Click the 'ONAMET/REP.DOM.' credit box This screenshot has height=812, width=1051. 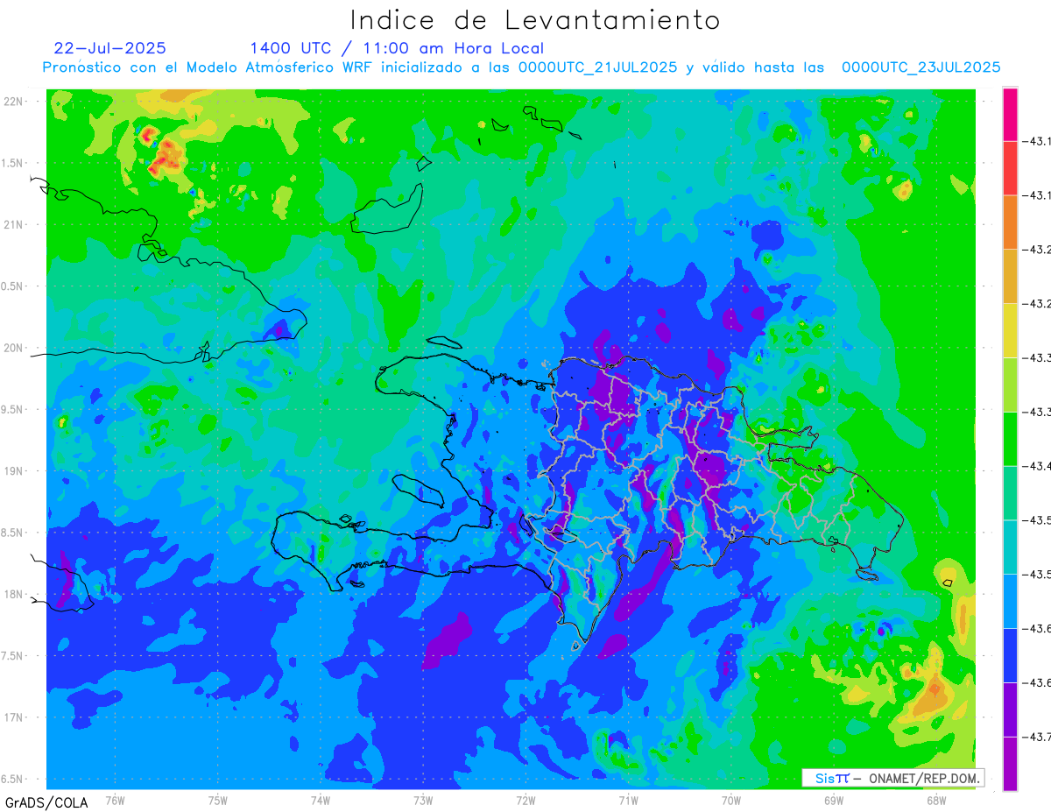click(892, 778)
